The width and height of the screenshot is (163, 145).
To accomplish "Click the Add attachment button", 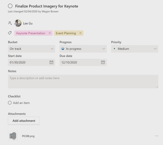I will [24, 121].
